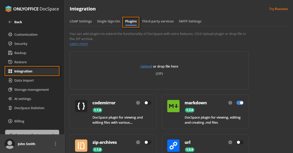Click the zip-archives 1.1.0 version badge
Viewport: 293px width, 153px height.
(97, 150)
